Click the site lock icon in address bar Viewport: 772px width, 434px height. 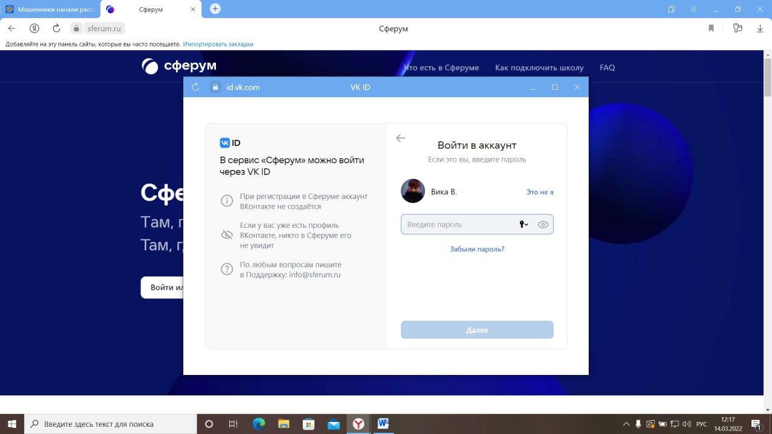[76, 28]
